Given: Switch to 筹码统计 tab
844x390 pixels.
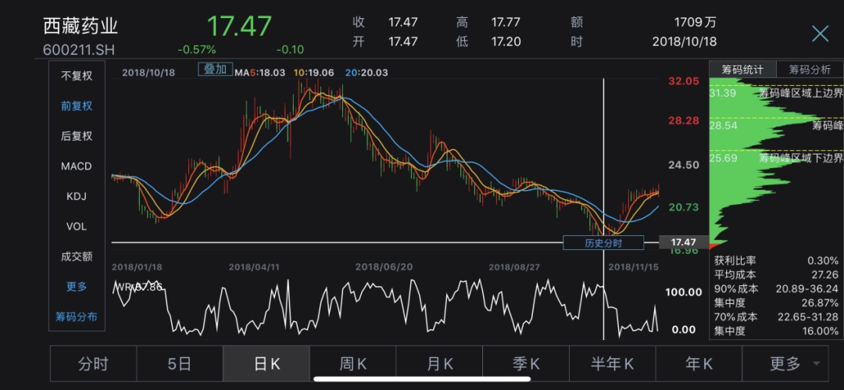Looking at the screenshot, I should 742,70.
